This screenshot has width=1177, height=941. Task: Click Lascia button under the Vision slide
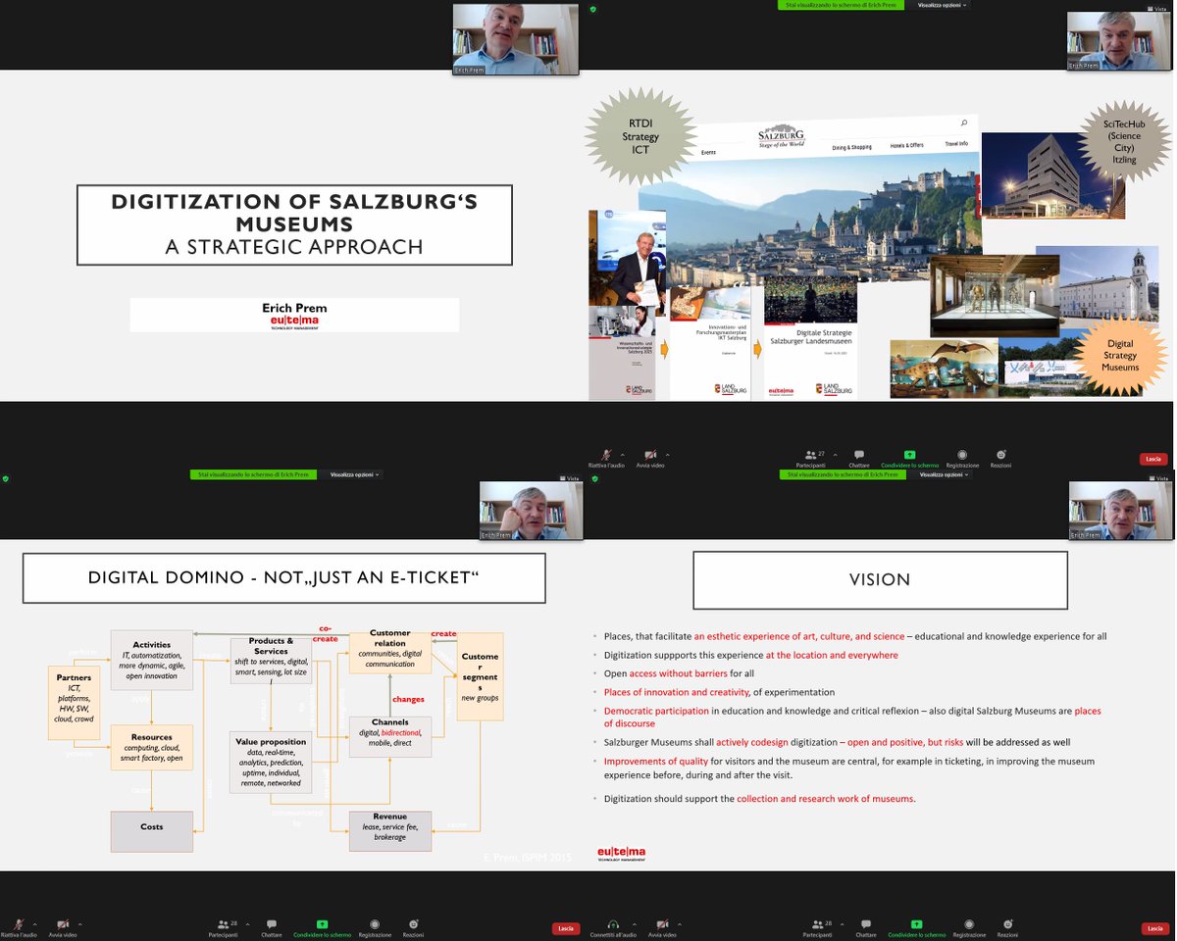[x=1153, y=928]
